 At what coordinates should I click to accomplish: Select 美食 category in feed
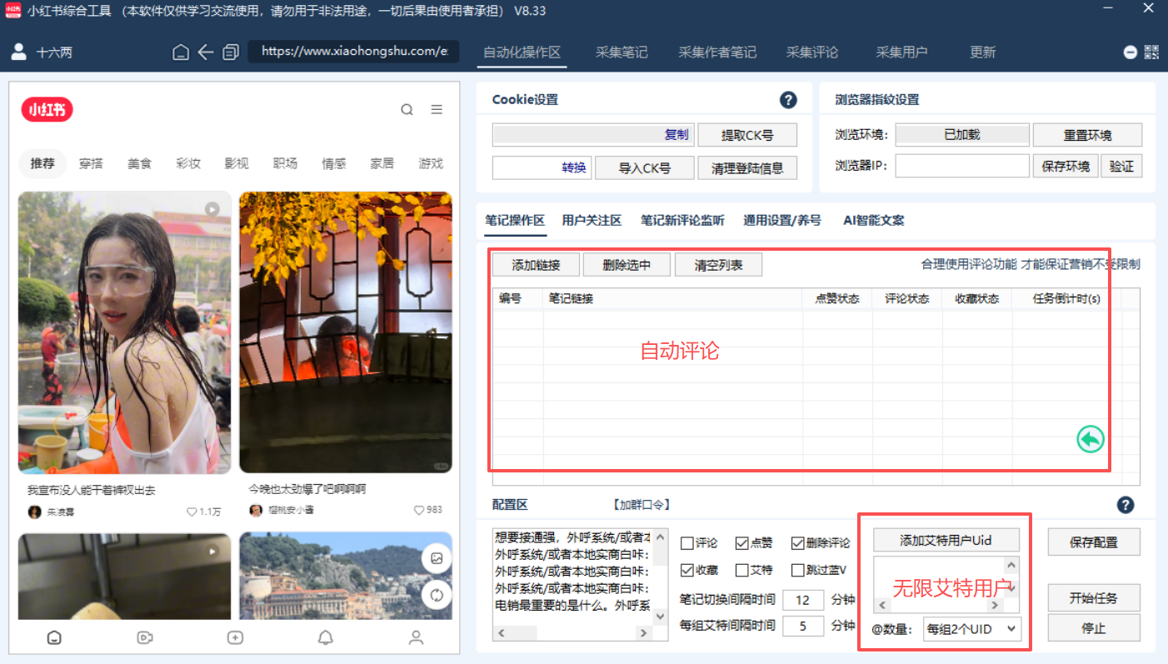(139, 163)
